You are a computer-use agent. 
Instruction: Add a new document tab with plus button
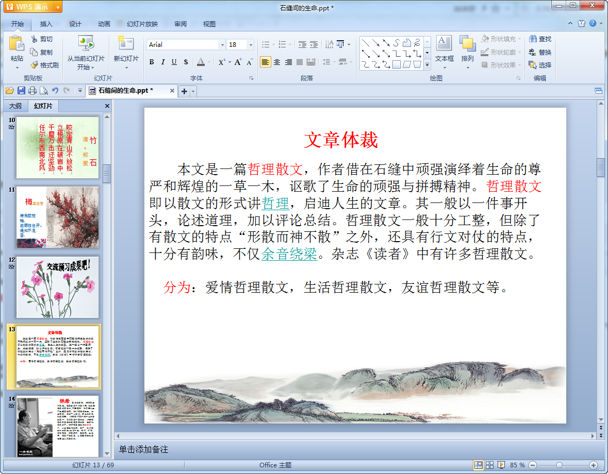coord(184,91)
